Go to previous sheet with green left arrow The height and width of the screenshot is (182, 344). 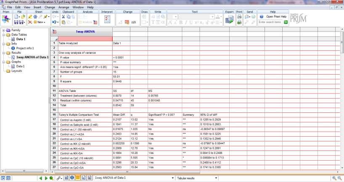click(x=41, y=178)
